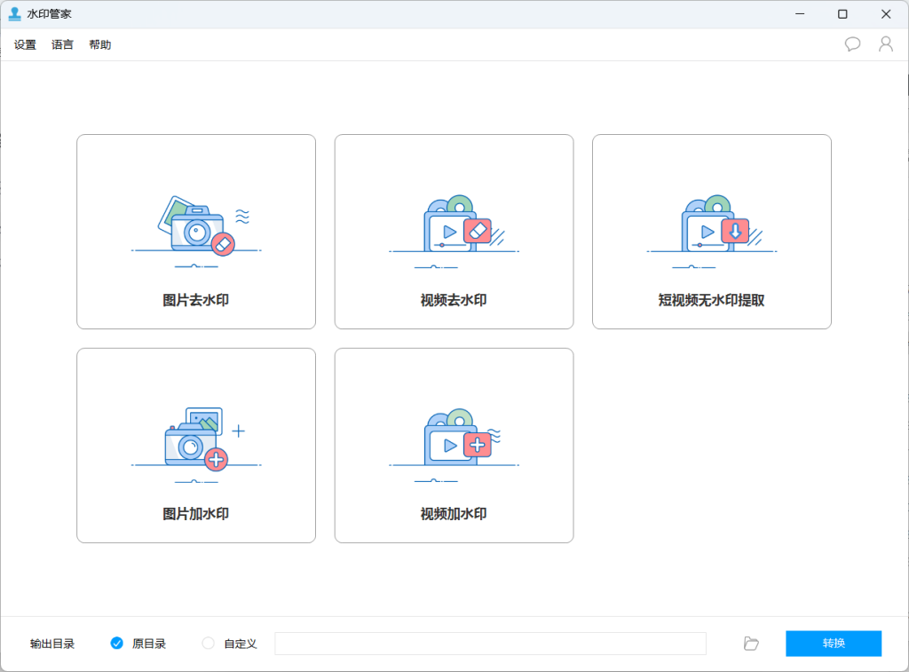Open the 语言 menu
The height and width of the screenshot is (672, 909).
pos(62,44)
